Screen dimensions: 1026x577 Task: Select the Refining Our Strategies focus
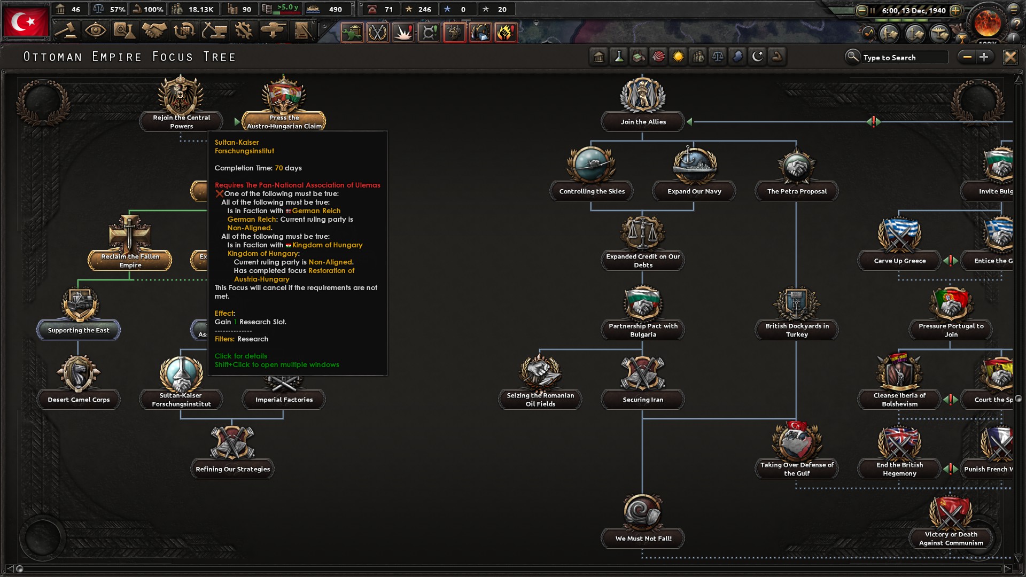(232, 469)
